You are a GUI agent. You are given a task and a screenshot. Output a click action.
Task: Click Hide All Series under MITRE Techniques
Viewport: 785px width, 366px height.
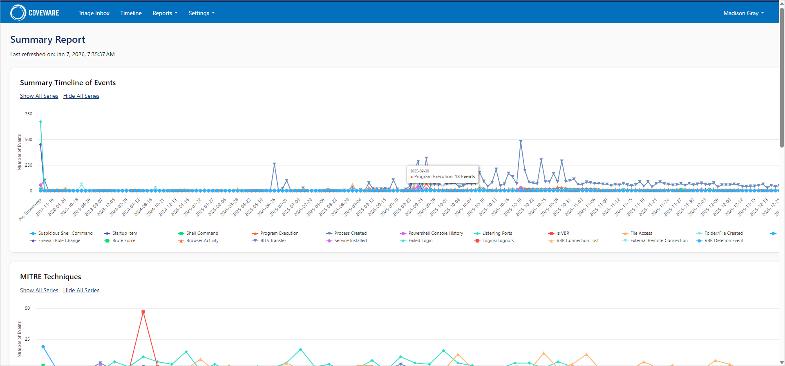(81, 291)
